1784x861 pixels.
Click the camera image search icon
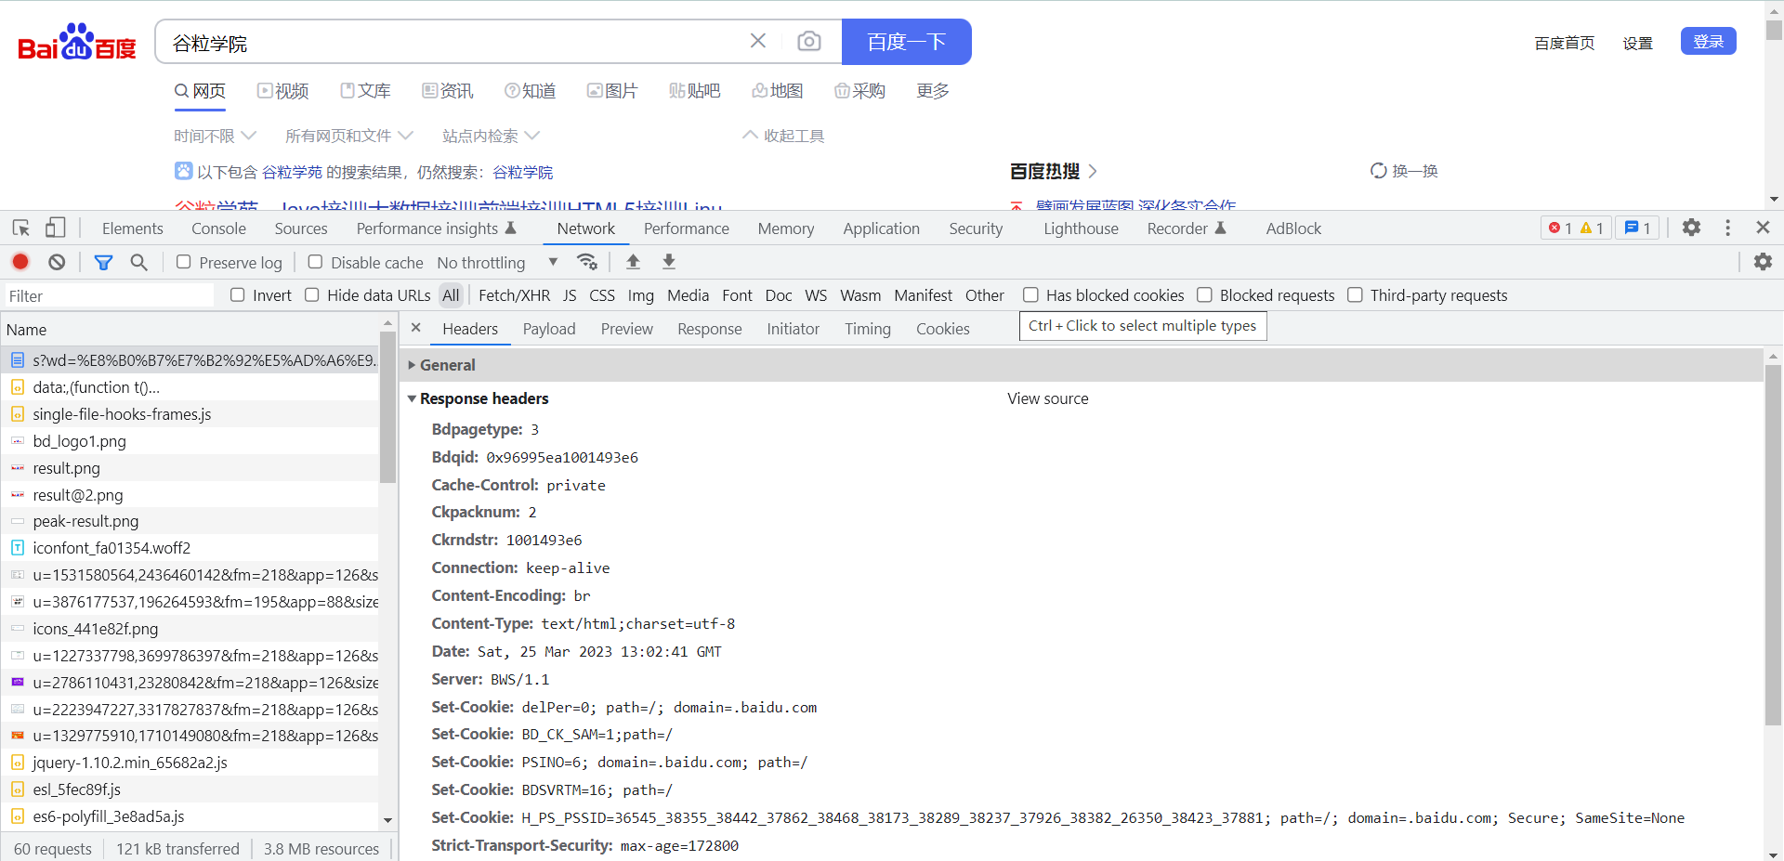pyautogui.click(x=809, y=41)
